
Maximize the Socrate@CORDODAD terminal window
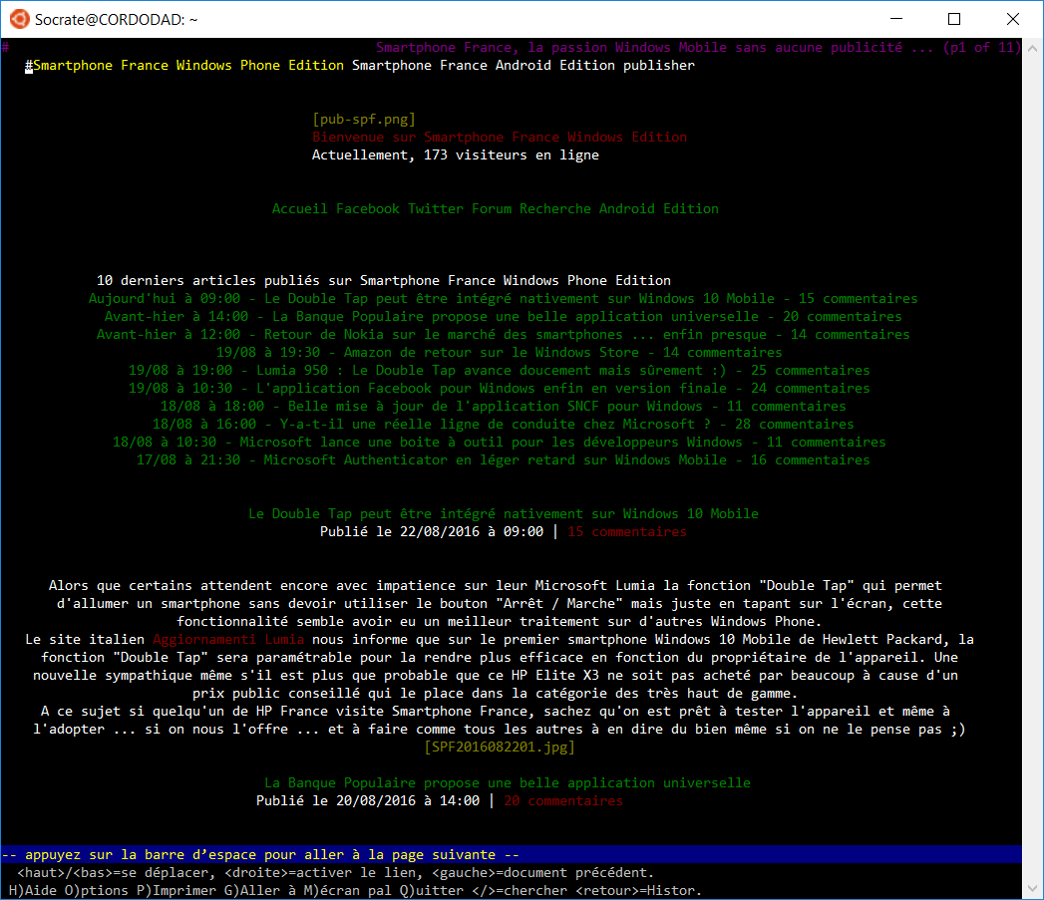coord(954,19)
